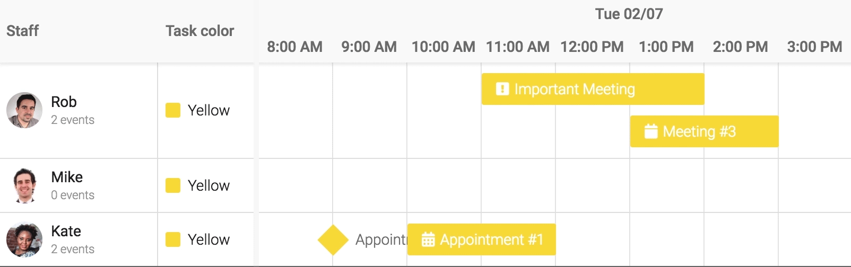Click the Tue 02/07 date header
851x267 pixels.
629,14
